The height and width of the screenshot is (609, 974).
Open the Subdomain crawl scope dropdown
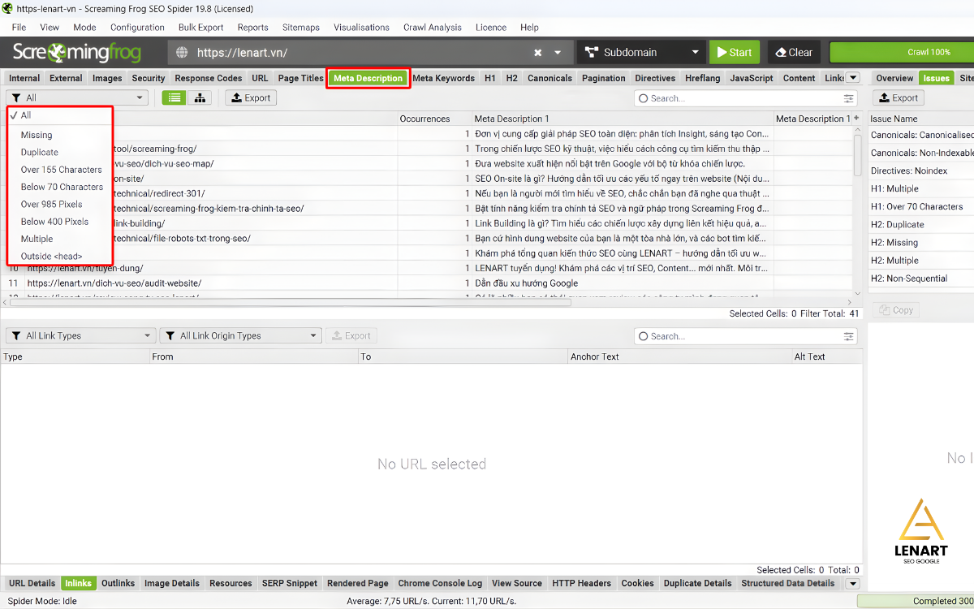640,53
